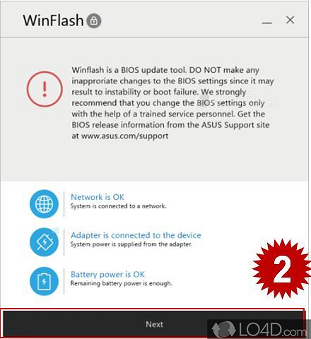Select the power adapter plug icon

(44, 242)
